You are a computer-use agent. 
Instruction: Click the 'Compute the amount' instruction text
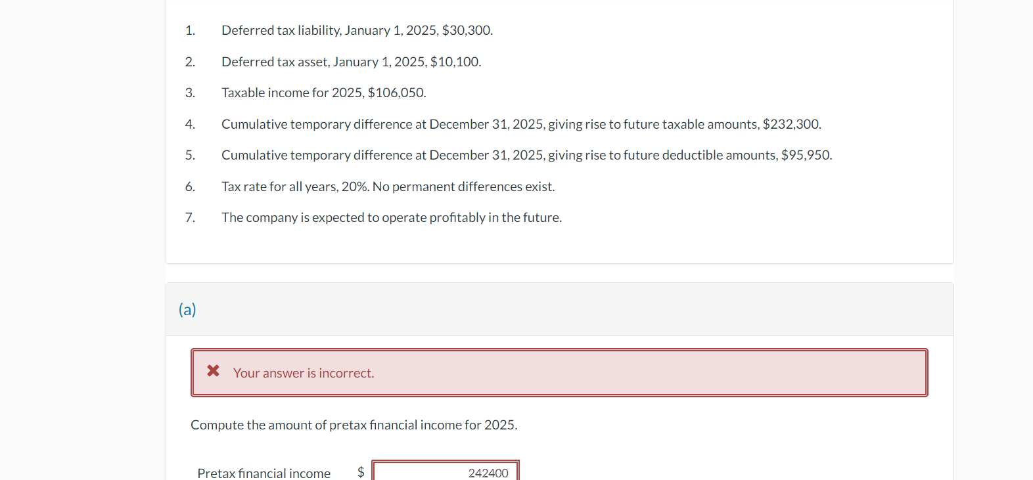[354, 424]
